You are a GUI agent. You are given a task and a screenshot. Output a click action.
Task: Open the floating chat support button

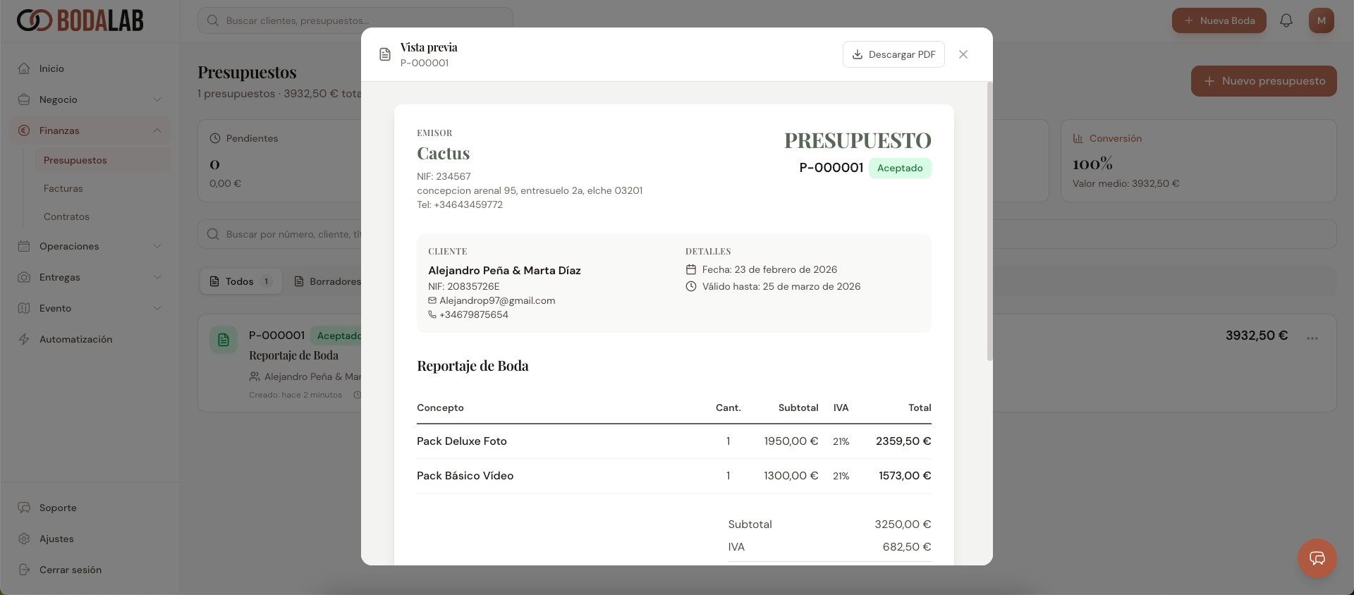[x=1317, y=558]
